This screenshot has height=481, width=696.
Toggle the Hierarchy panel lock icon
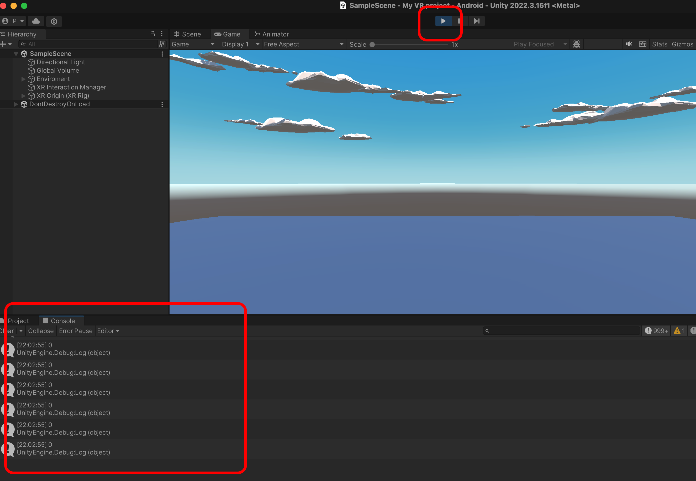pyautogui.click(x=152, y=34)
